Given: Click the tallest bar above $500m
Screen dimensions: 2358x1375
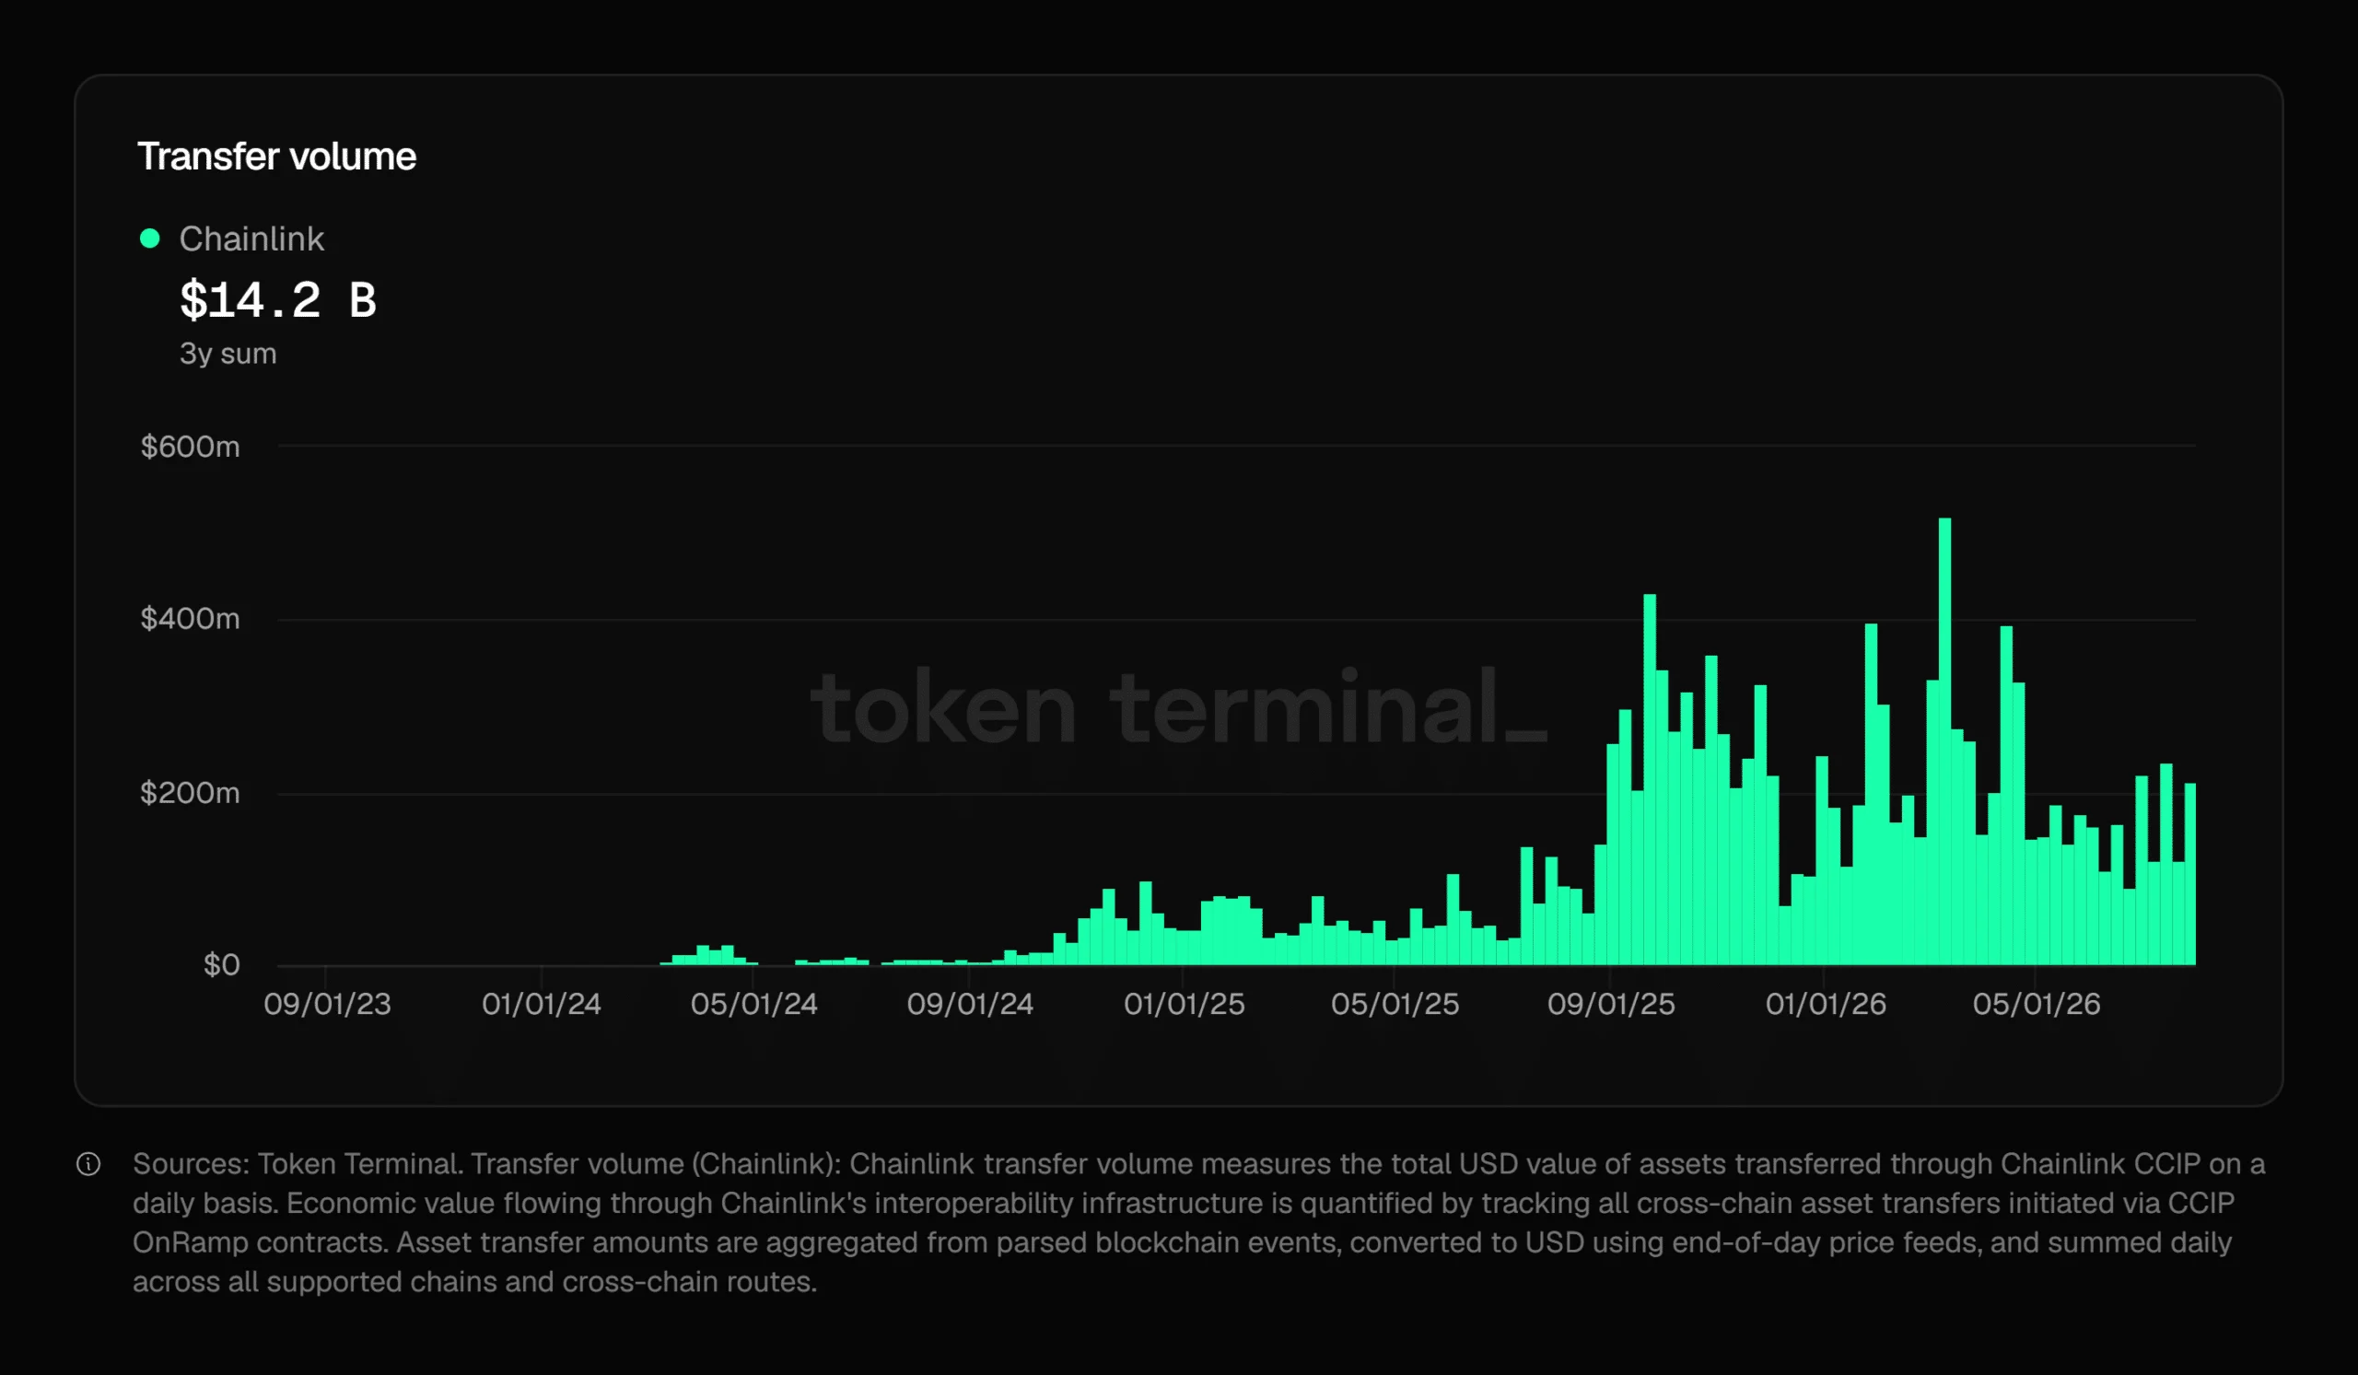Looking at the screenshot, I should 1944,740.
